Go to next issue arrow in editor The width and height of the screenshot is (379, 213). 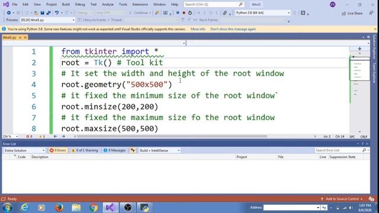63,137
